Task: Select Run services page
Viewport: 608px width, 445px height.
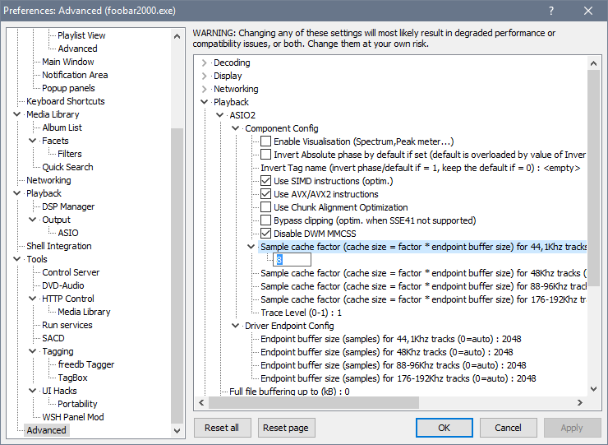Action: [67, 325]
